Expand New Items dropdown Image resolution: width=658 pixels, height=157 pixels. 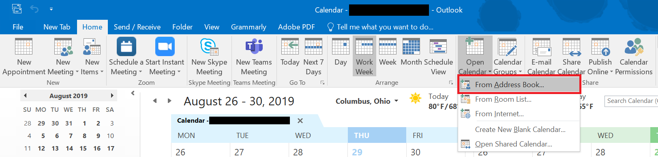pos(92,57)
